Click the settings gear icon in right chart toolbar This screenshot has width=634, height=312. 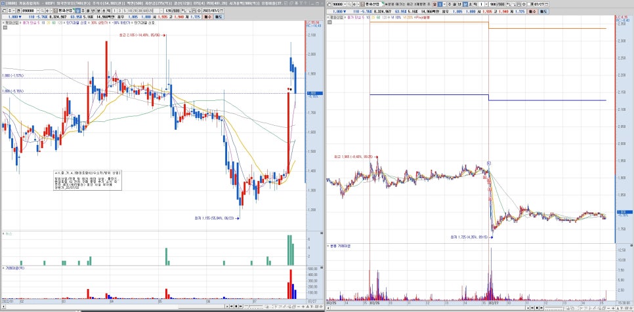pyautogui.click(x=524, y=4)
